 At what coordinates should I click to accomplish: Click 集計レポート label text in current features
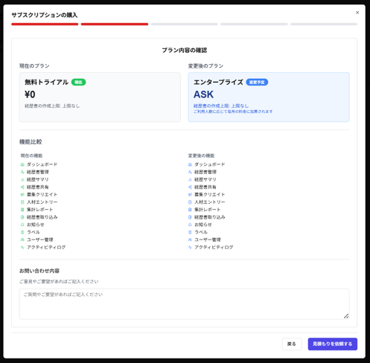click(39, 210)
